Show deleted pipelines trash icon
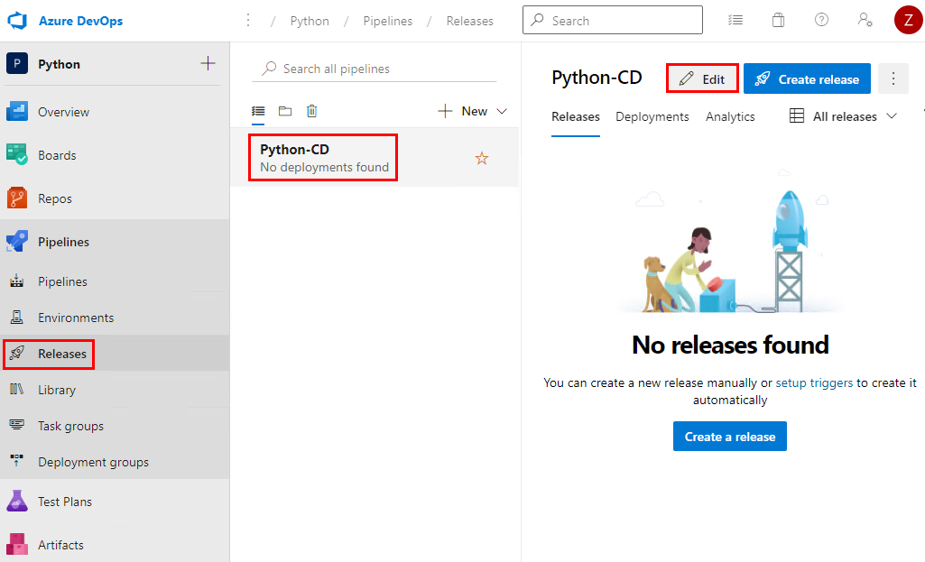This screenshot has height=562, width=925. tap(311, 111)
